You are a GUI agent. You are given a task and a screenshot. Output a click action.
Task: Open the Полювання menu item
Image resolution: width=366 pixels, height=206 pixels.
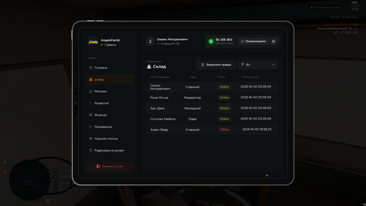110,126
